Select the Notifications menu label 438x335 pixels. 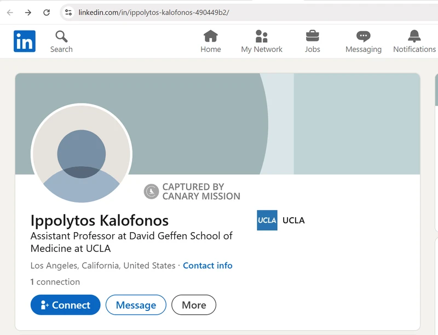[x=414, y=49]
